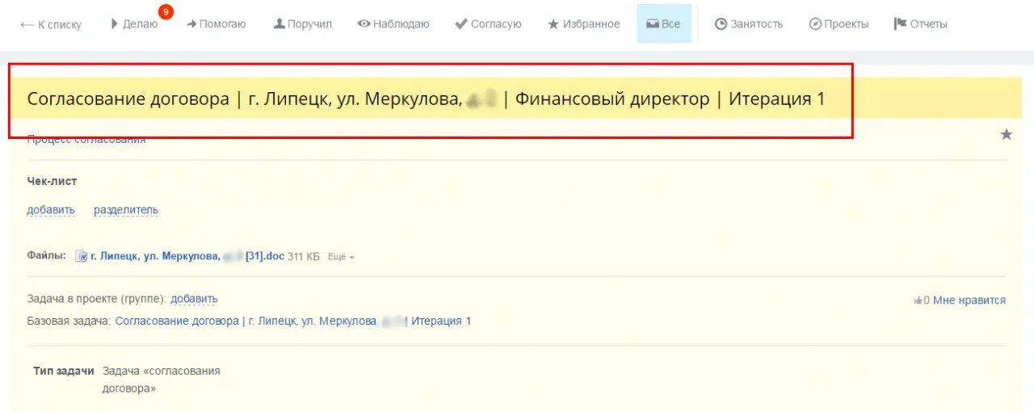1034x412 pixels.
Task: Click the thumbs-up like icon
Action: point(918,301)
